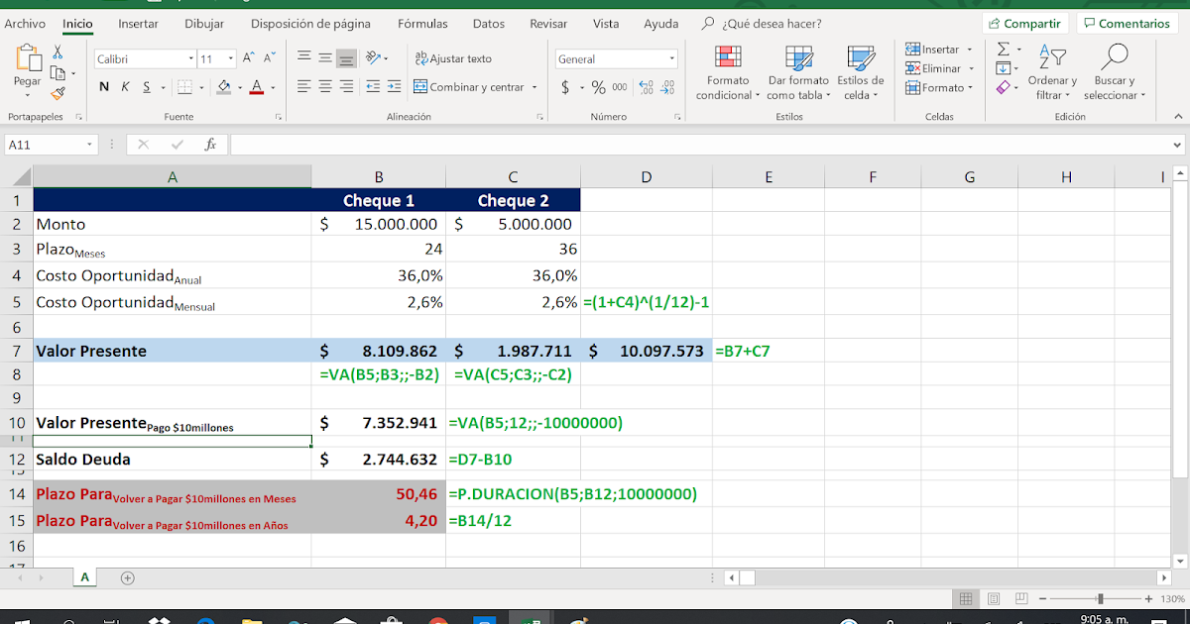This screenshot has height=624, width=1190.
Task: Select the currency format $ icon
Action: click(565, 87)
